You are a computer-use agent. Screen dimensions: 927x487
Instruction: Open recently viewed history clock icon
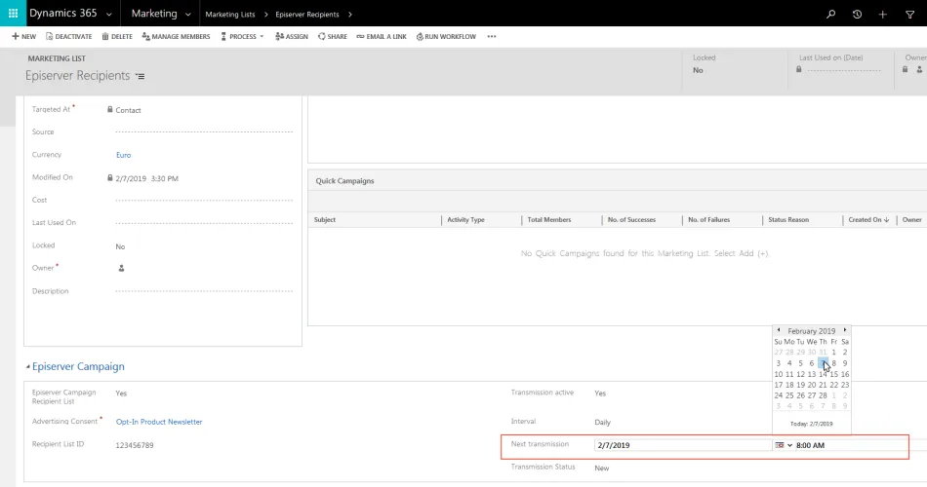(x=857, y=15)
